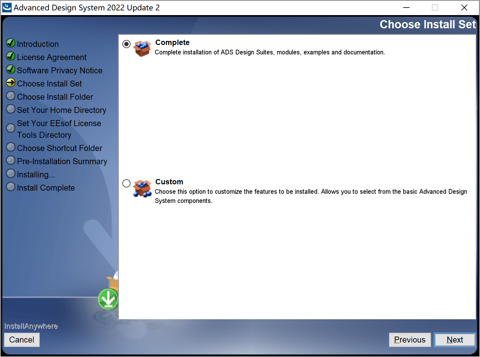Click the gray circle beside Choose Shortcut Folder
The height and width of the screenshot is (357, 480).
point(11,147)
